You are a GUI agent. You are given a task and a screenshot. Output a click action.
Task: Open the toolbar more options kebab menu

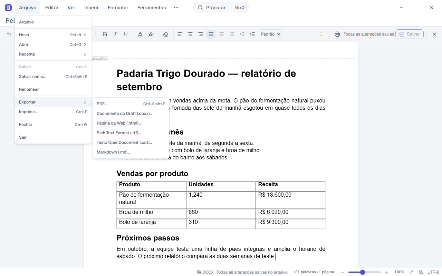click(x=321, y=34)
